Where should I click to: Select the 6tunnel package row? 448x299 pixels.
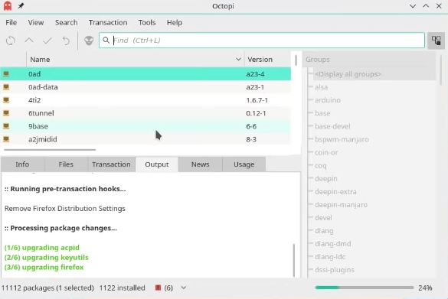tap(146, 113)
